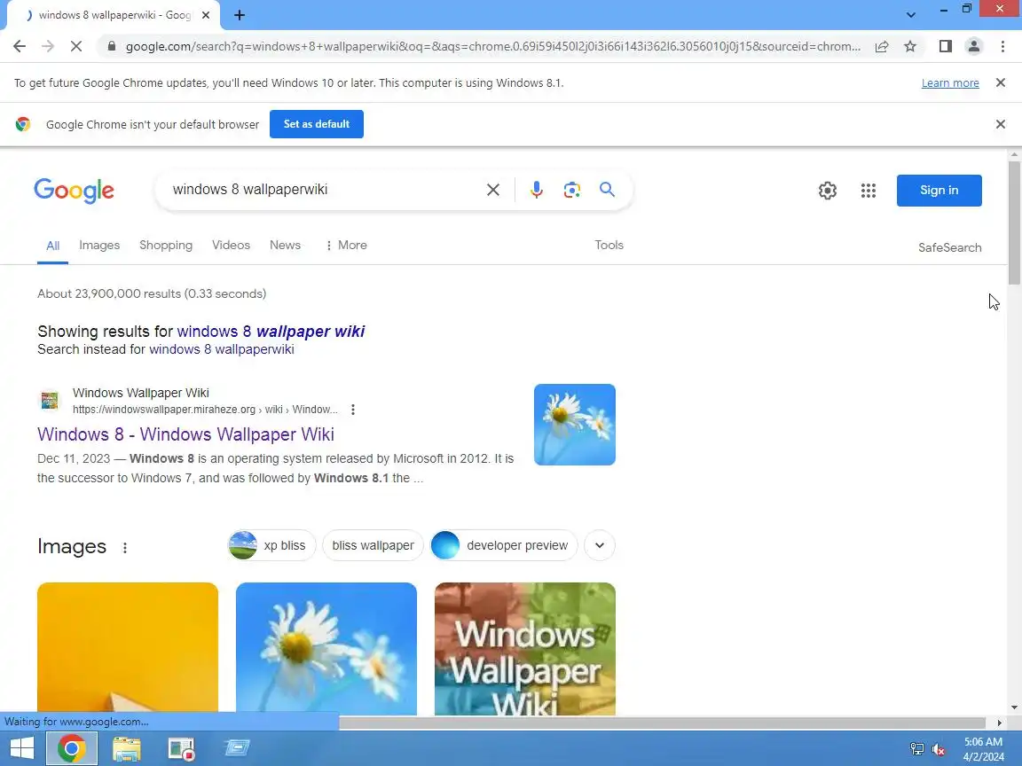Image resolution: width=1022 pixels, height=766 pixels.
Task: Clear the search box text
Action: [492, 190]
